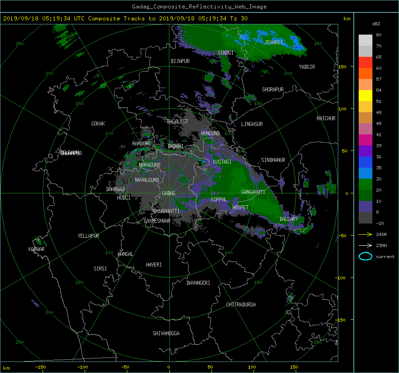399x373 pixels.
Task: Click the GADAG radar center label
Action: click(169, 193)
